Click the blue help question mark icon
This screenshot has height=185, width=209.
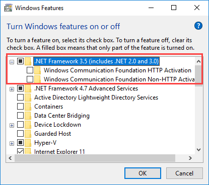pyautogui.click(x=198, y=26)
